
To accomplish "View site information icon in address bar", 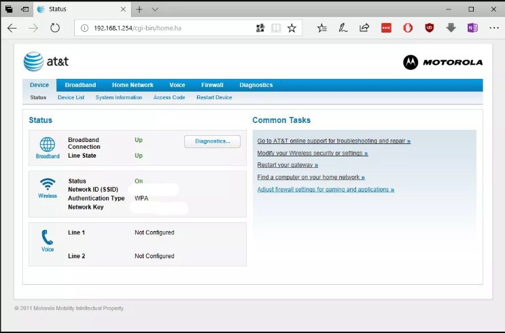I will [x=84, y=29].
